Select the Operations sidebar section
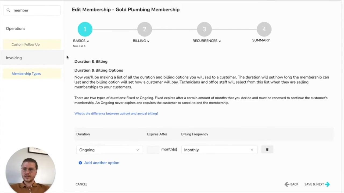Viewport: 344px width, 193px height. [16, 28]
